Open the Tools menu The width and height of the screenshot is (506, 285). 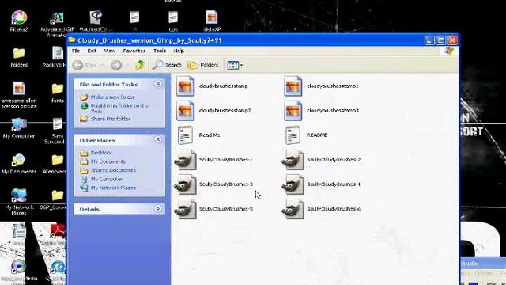[160, 51]
